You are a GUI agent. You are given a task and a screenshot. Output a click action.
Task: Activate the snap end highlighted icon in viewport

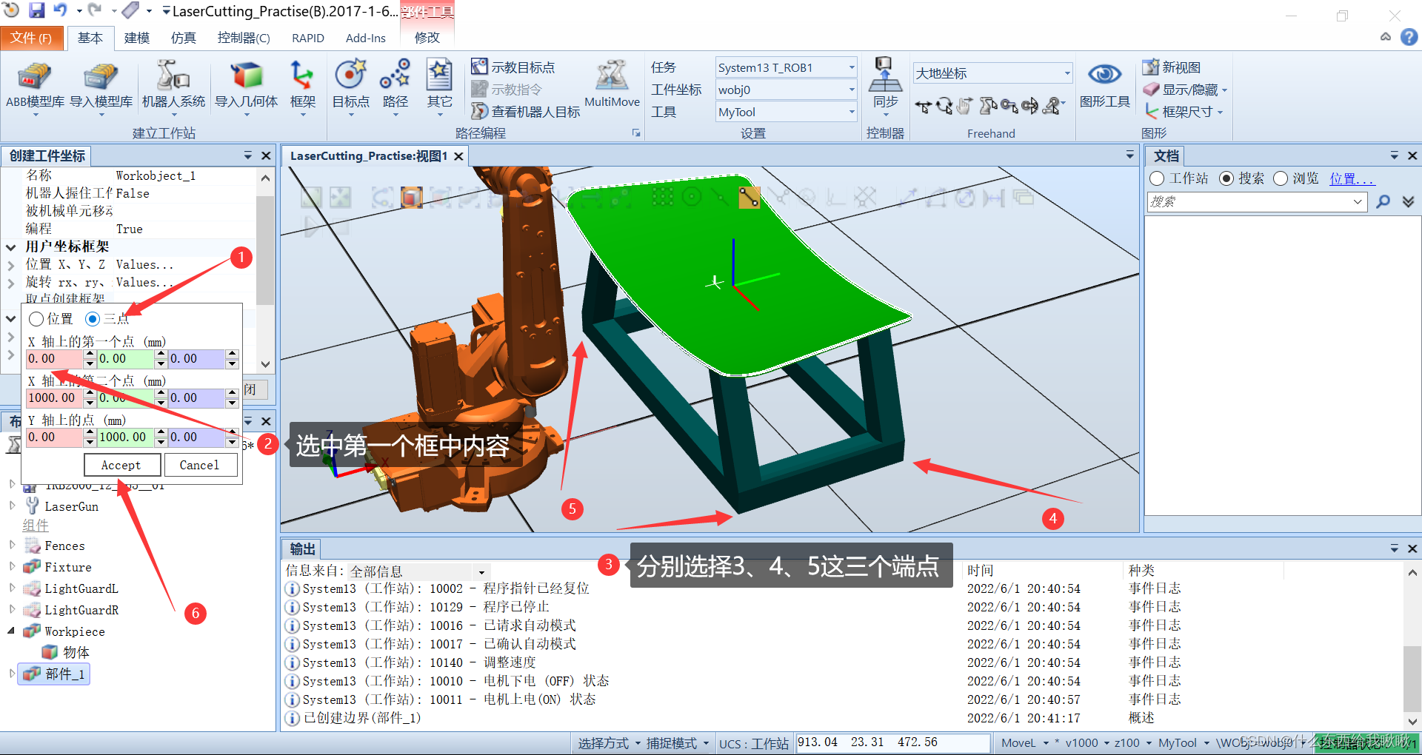[x=749, y=197]
